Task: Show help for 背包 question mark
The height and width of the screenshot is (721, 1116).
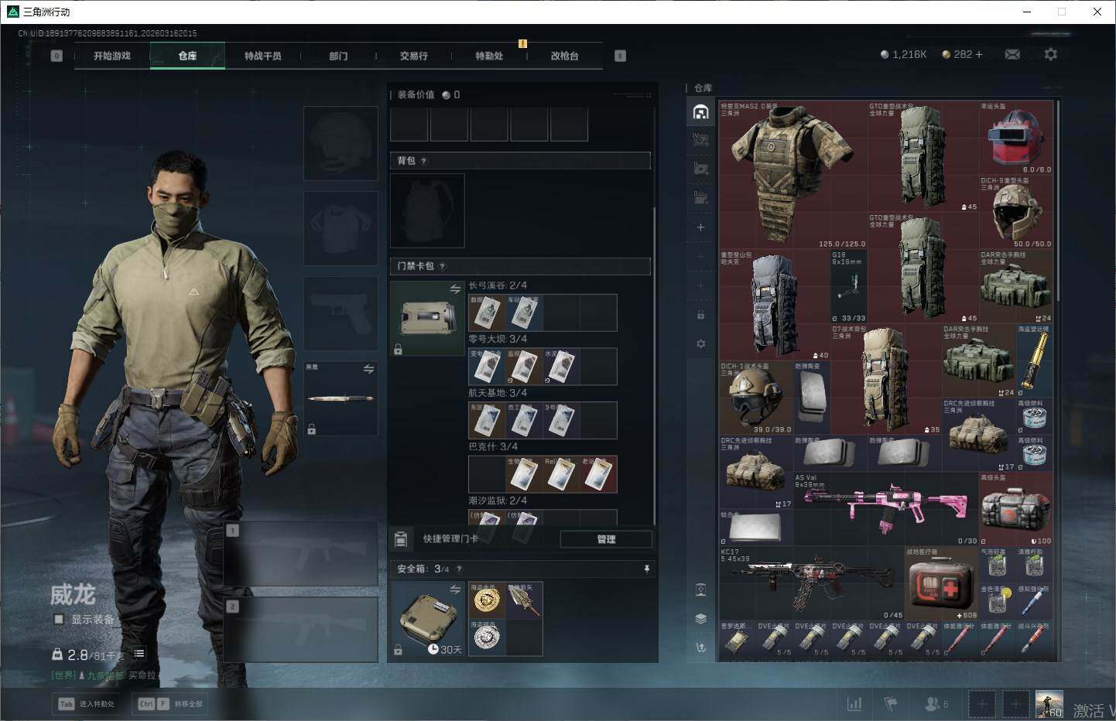Action: tap(423, 161)
